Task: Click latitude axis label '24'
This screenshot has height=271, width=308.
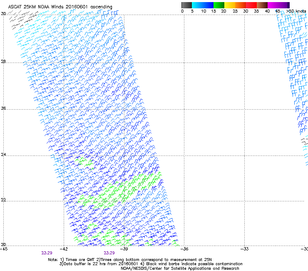Action: coord(3,155)
